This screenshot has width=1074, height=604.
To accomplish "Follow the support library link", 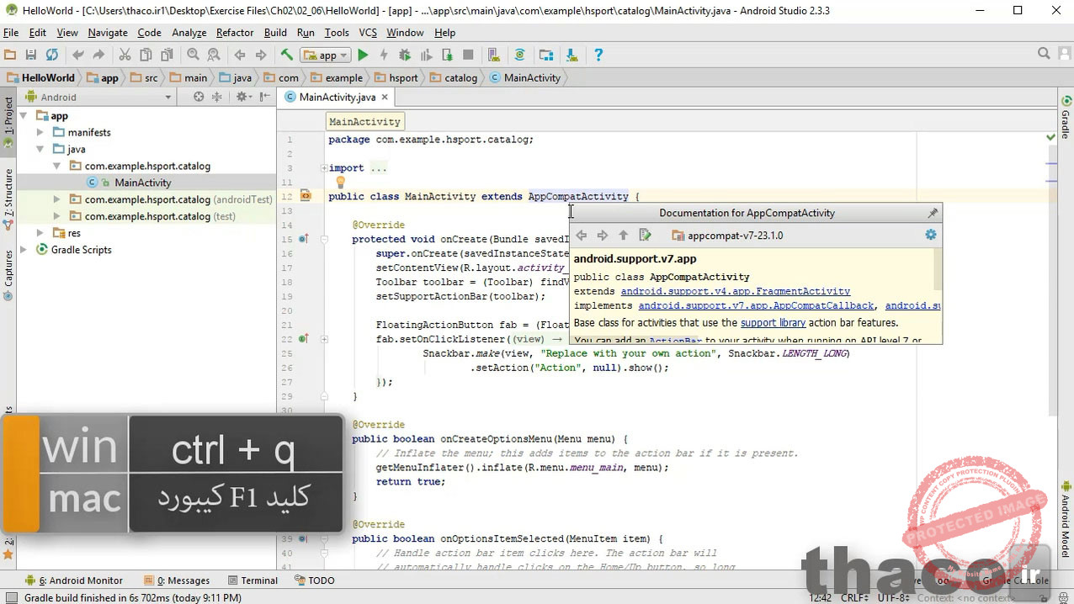I will point(773,322).
